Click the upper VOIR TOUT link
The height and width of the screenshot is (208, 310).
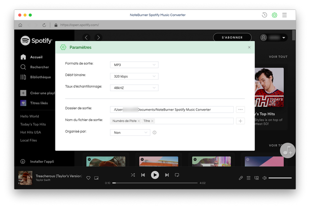[x=278, y=57]
